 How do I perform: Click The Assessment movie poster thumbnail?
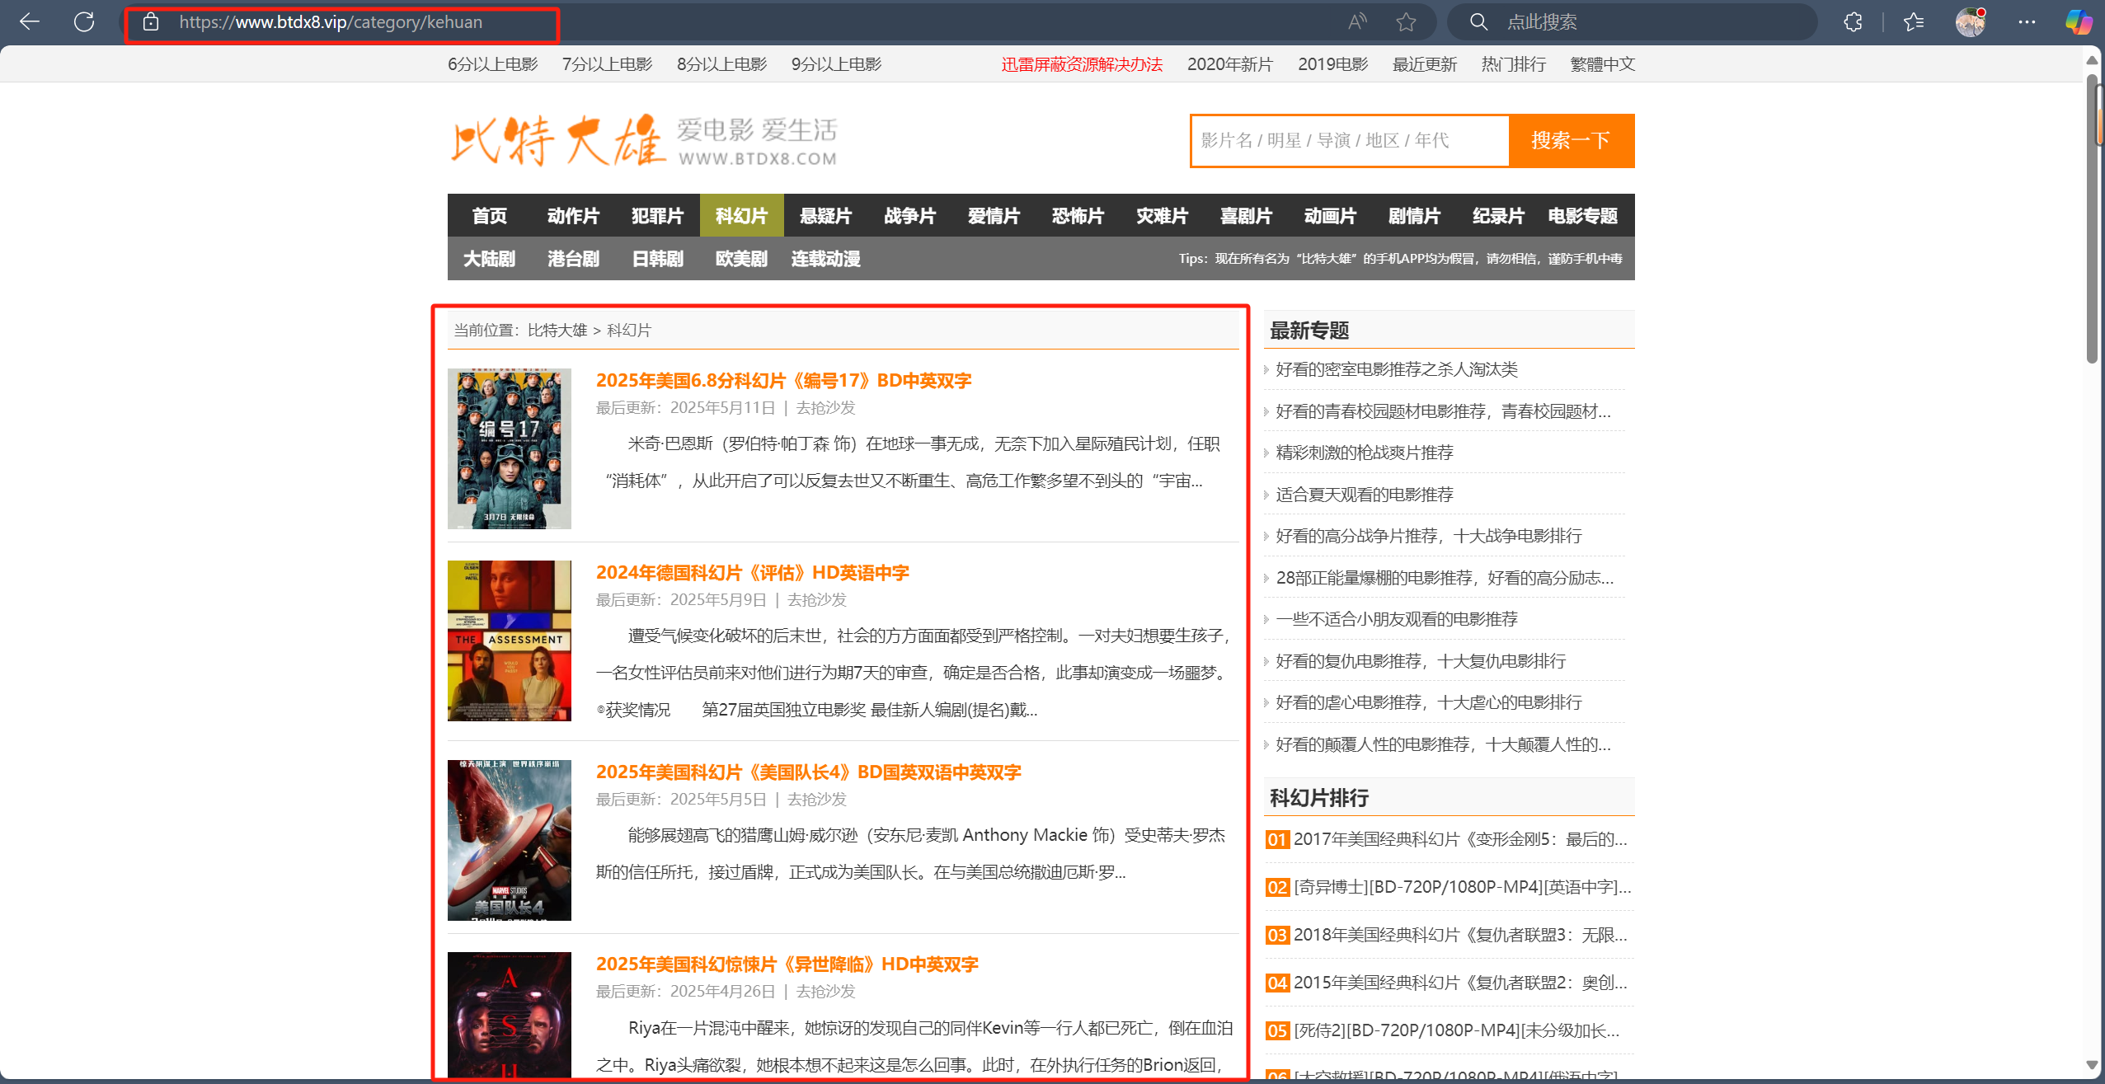[x=509, y=641]
